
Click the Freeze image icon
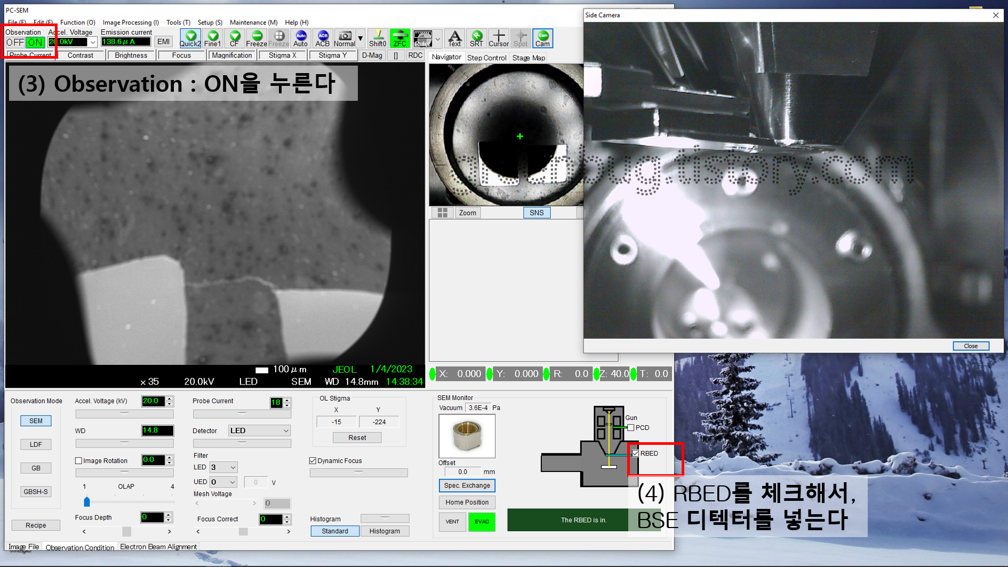click(256, 38)
